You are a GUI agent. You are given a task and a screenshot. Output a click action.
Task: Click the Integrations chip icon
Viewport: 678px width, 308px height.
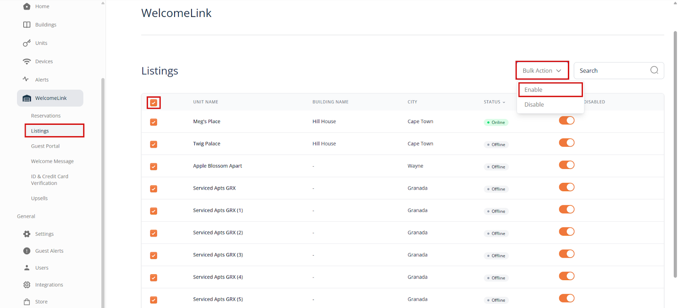27,285
